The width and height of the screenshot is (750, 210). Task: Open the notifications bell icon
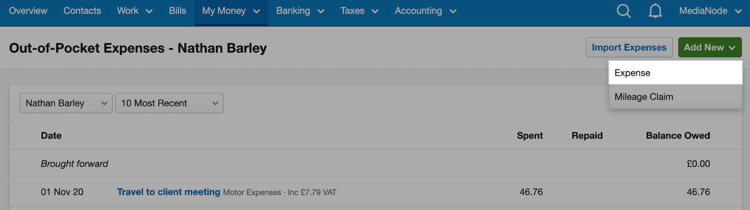(x=655, y=11)
